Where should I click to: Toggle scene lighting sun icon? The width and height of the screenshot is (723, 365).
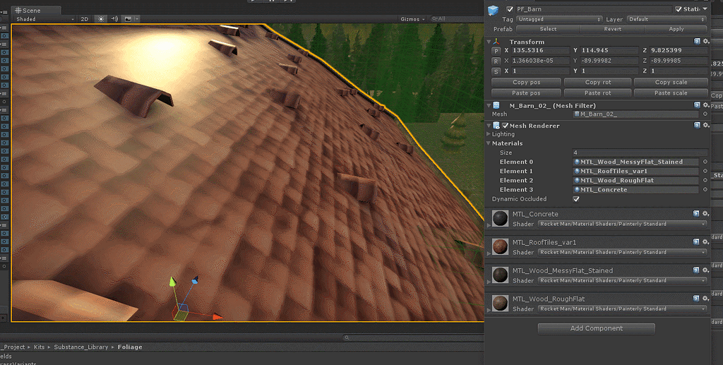tap(101, 19)
